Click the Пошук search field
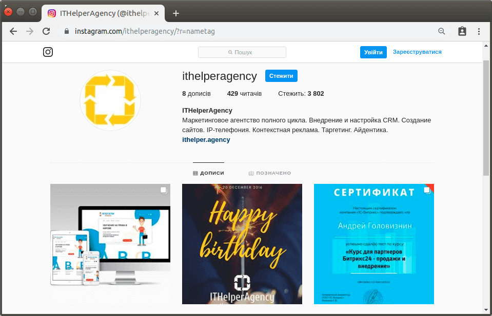 click(242, 52)
